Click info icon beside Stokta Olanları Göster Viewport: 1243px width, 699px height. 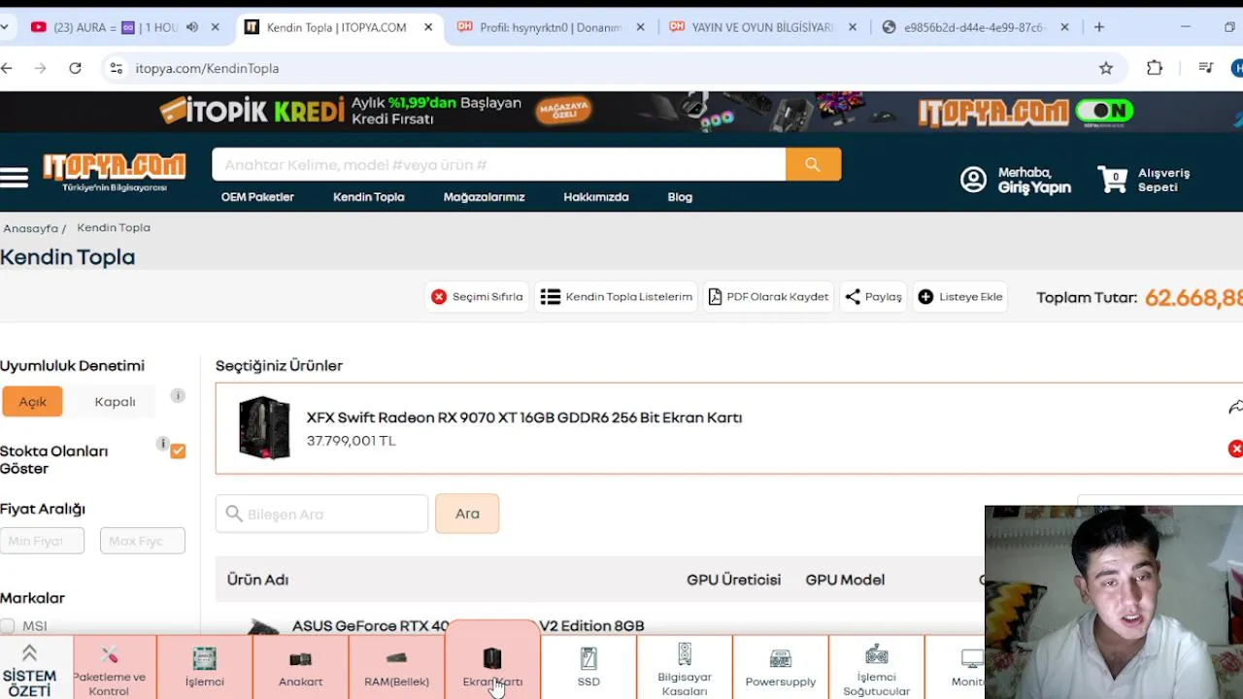[163, 444]
